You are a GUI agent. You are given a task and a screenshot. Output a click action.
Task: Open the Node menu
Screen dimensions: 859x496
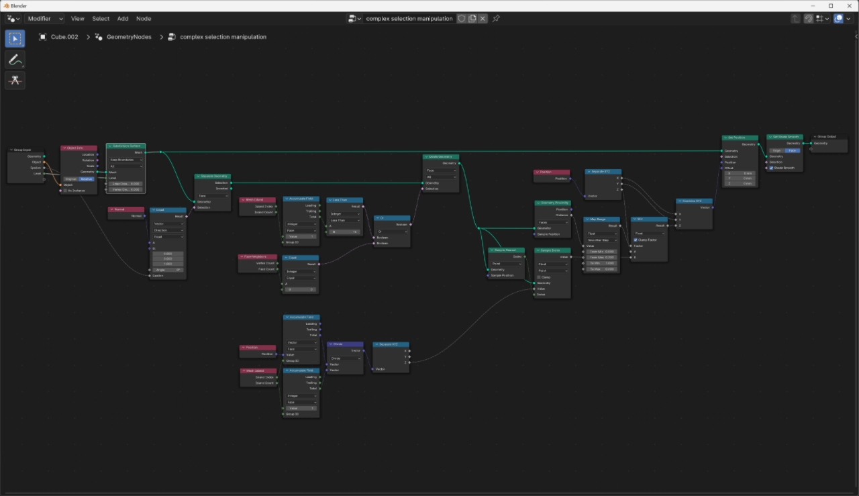coord(144,19)
